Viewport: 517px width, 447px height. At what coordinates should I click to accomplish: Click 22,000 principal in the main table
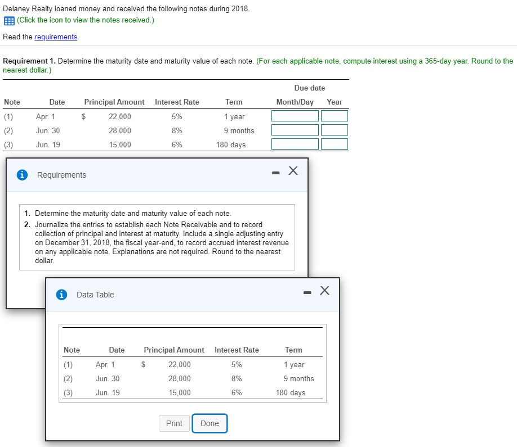[120, 116]
